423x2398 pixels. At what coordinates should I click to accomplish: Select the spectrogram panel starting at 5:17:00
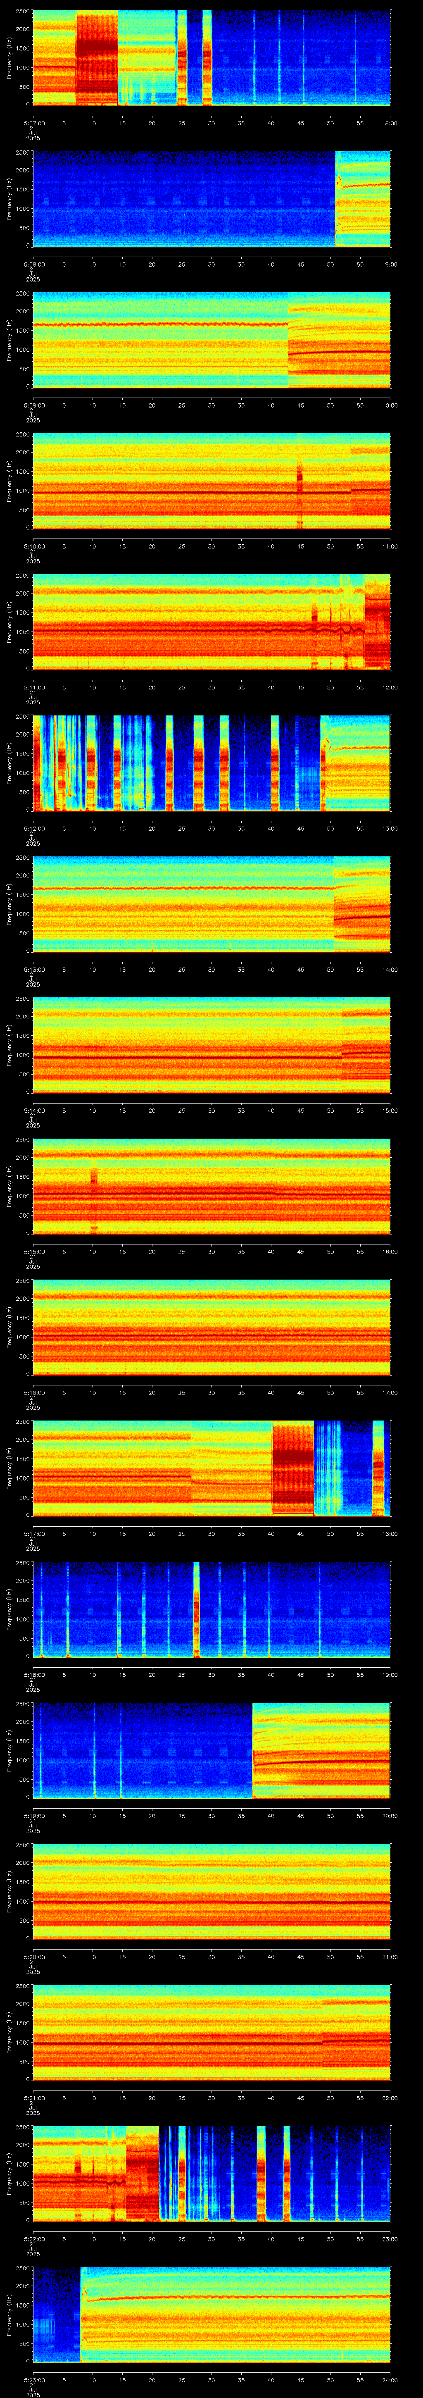pyautogui.click(x=212, y=1468)
